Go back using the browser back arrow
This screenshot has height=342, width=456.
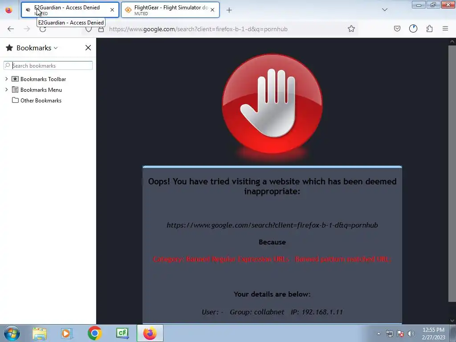(11, 29)
